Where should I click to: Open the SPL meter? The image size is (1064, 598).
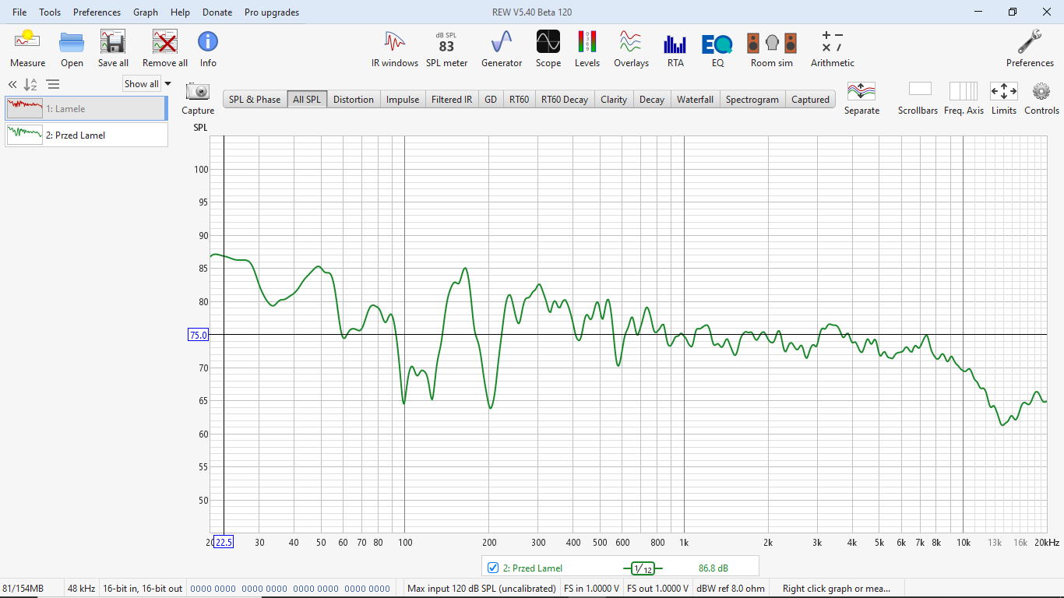coord(446,42)
